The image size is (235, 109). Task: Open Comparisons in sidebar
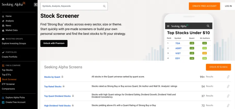click(8, 89)
